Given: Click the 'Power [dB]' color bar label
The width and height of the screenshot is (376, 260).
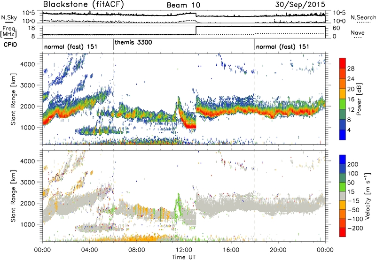Looking at the screenshot, I should pyautogui.click(x=359, y=99).
